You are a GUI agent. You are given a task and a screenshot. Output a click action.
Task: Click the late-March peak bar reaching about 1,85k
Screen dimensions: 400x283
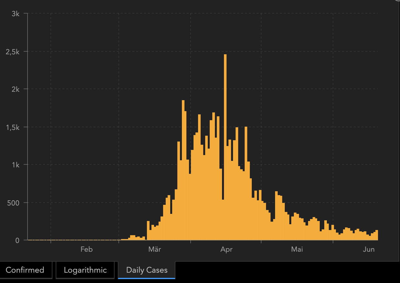pyautogui.click(x=183, y=170)
